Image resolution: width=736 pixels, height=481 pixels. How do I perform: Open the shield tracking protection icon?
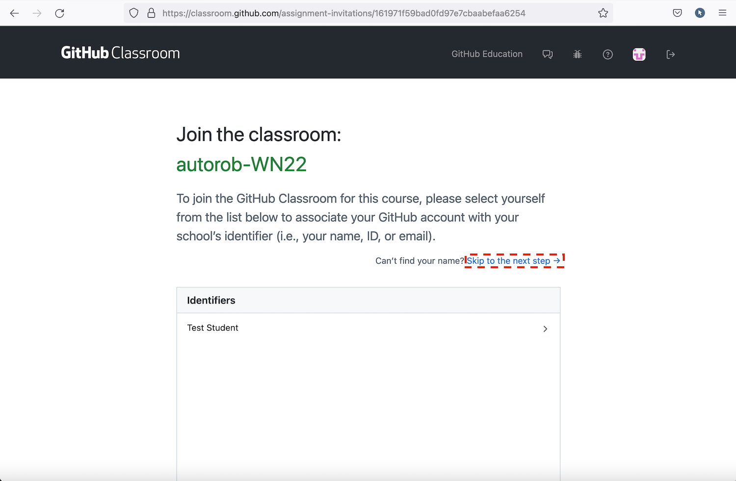pos(134,13)
